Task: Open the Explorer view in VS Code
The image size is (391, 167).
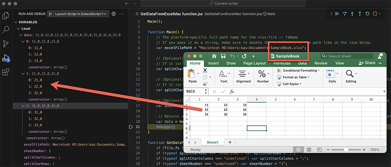Action: 5,16
